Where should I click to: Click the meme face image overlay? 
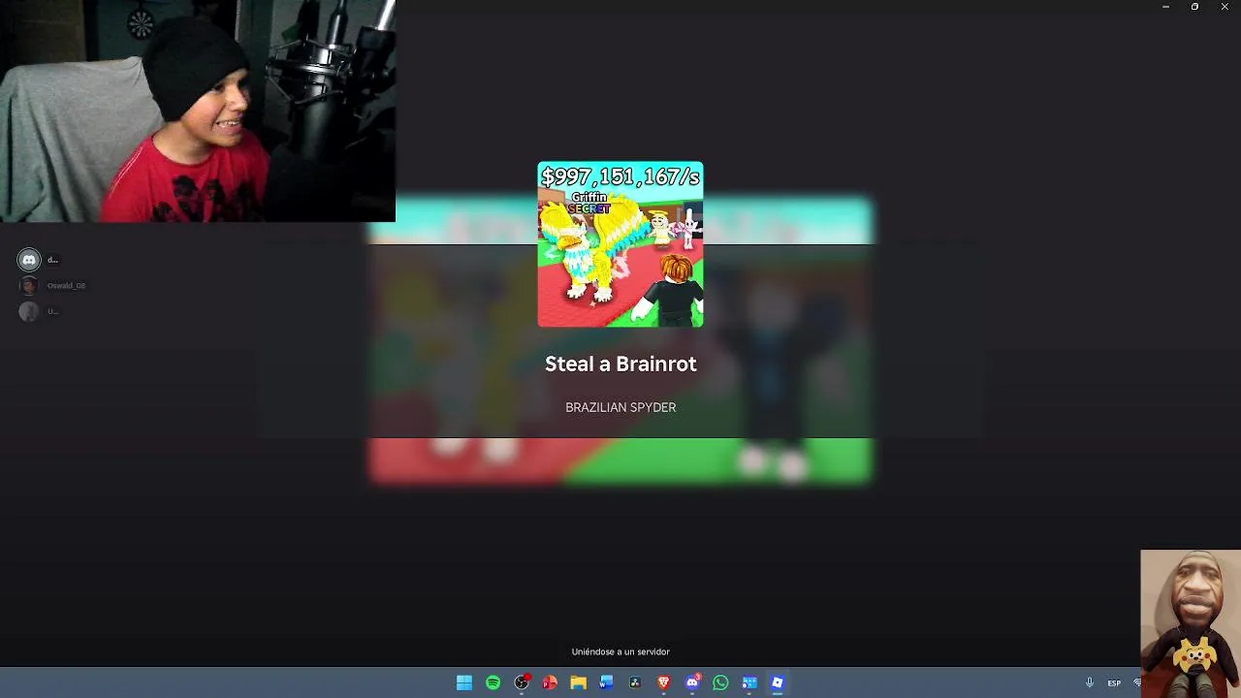(x=1191, y=624)
